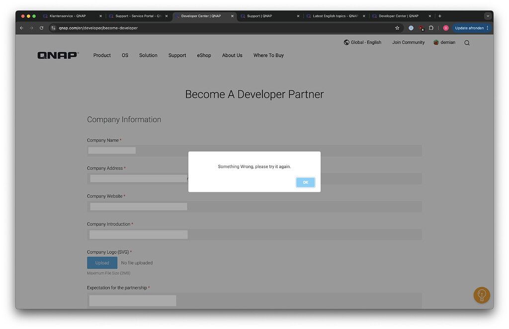509x329 pixels.
Task: Click the QNAP logo
Action: (58, 55)
